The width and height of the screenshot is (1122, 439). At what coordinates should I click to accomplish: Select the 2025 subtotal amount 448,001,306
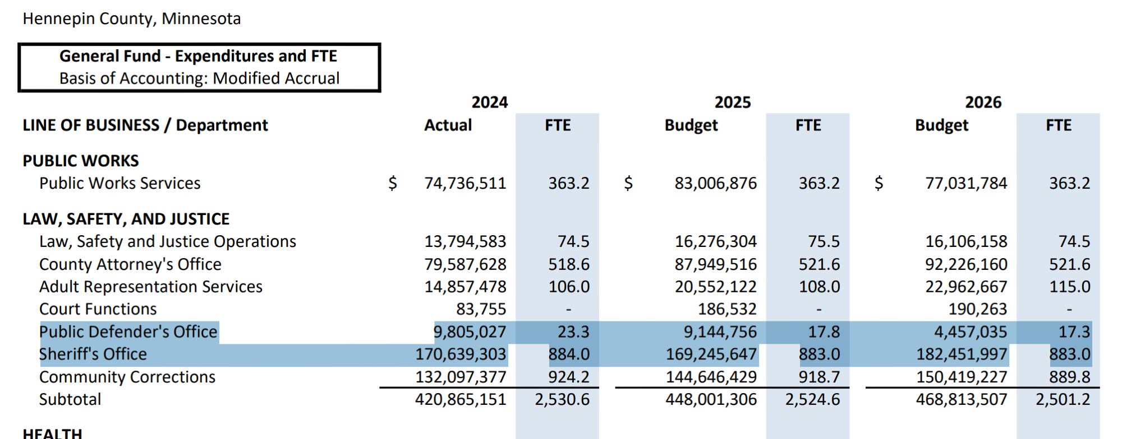[711, 399]
